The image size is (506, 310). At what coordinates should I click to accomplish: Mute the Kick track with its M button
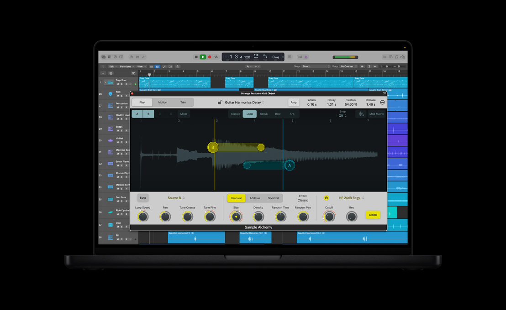click(118, 96)
